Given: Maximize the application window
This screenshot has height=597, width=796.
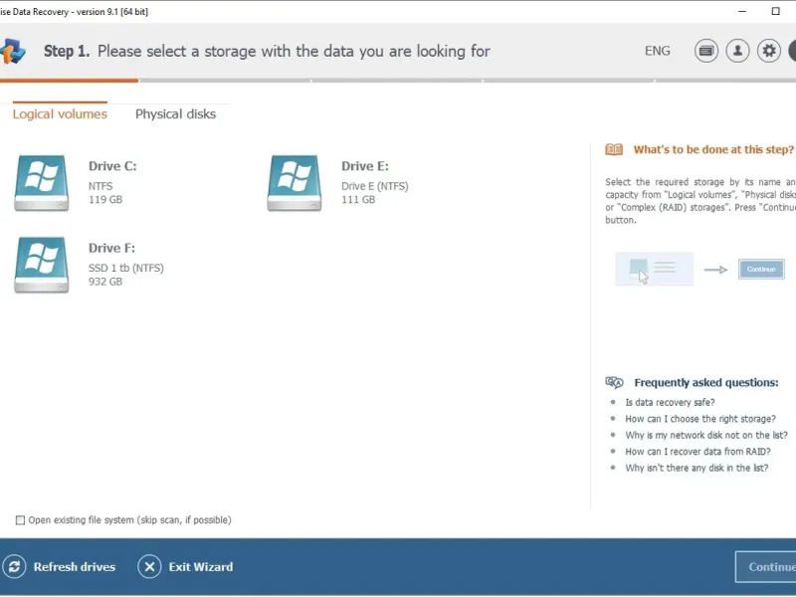Looking at the screenshot, I should click(x=775, y=11).
